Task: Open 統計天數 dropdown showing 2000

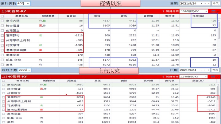Action: click(29, 70)
